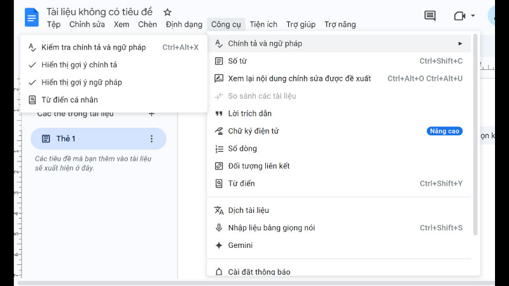Viewport: 509px width, 286px height.
Task: Toggle Hiển thị gợi ý ngữ pháp
Action: pos(114,83)
